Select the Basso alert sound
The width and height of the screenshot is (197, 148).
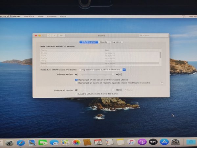[99, 53]
